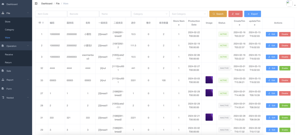The image size is (297, 135).
Task: Select the Ware submenu item
Action: coord(16,38)
